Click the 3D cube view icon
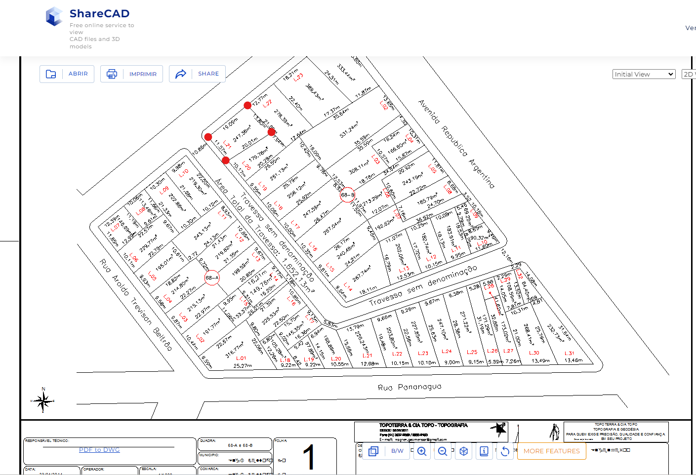The height and width of the screenshot is (475, 696). coord(463,451)
